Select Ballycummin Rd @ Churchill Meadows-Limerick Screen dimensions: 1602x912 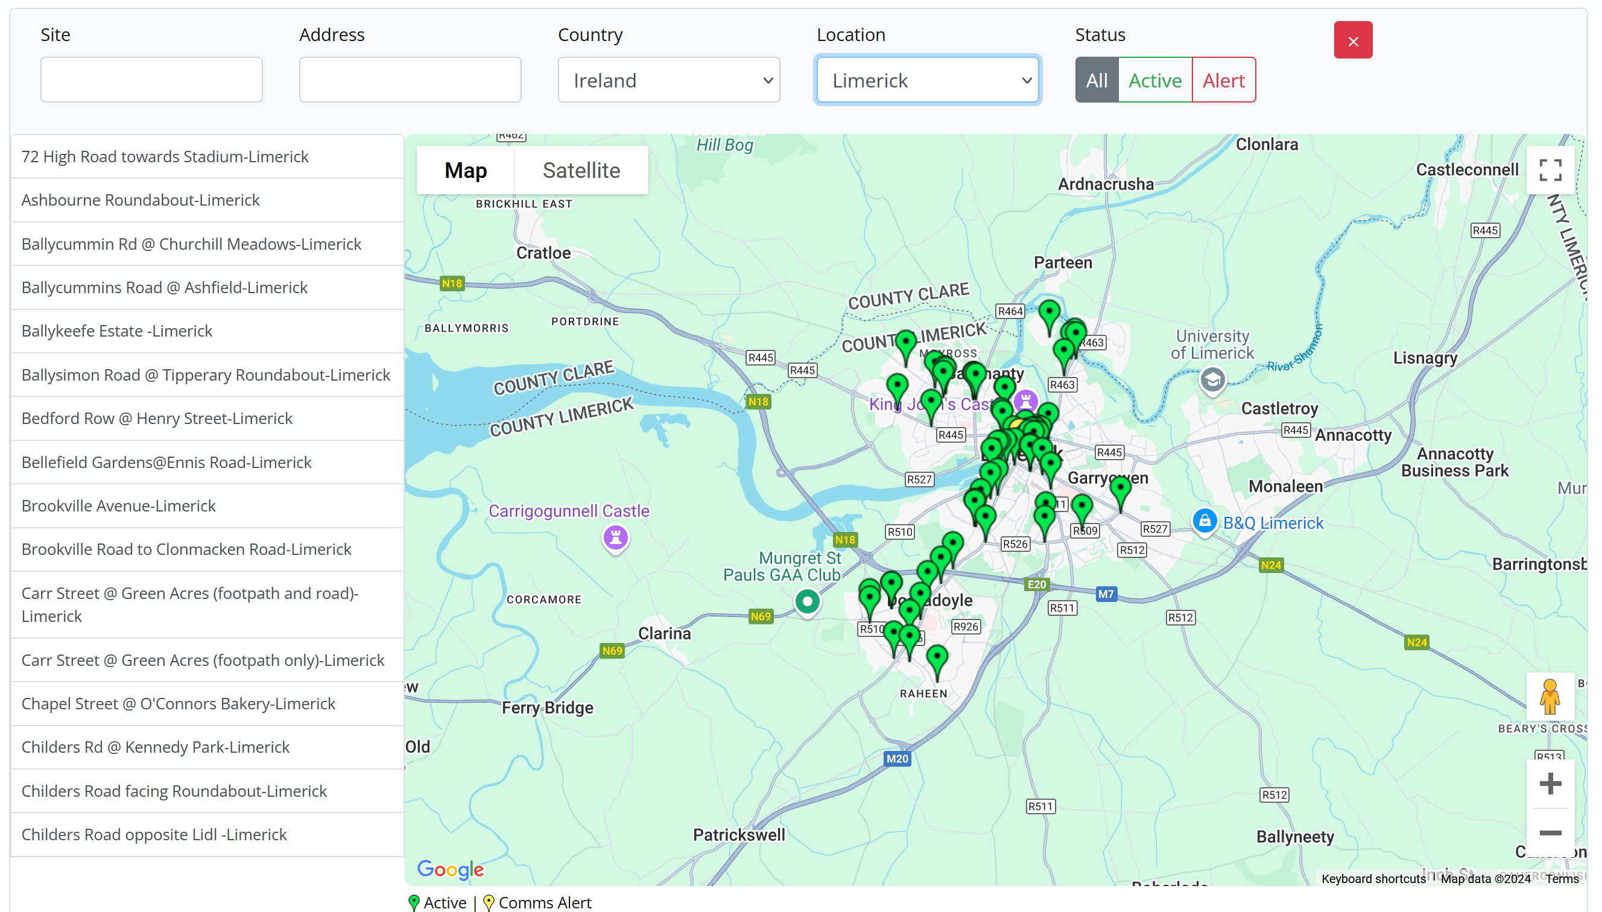pos(207,244)
